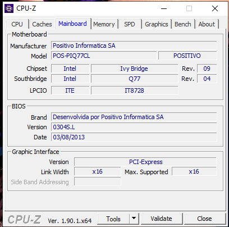This screenshot has width=229, height=227.
Task: Click the Tools button
Action: (x=113, y=219)
